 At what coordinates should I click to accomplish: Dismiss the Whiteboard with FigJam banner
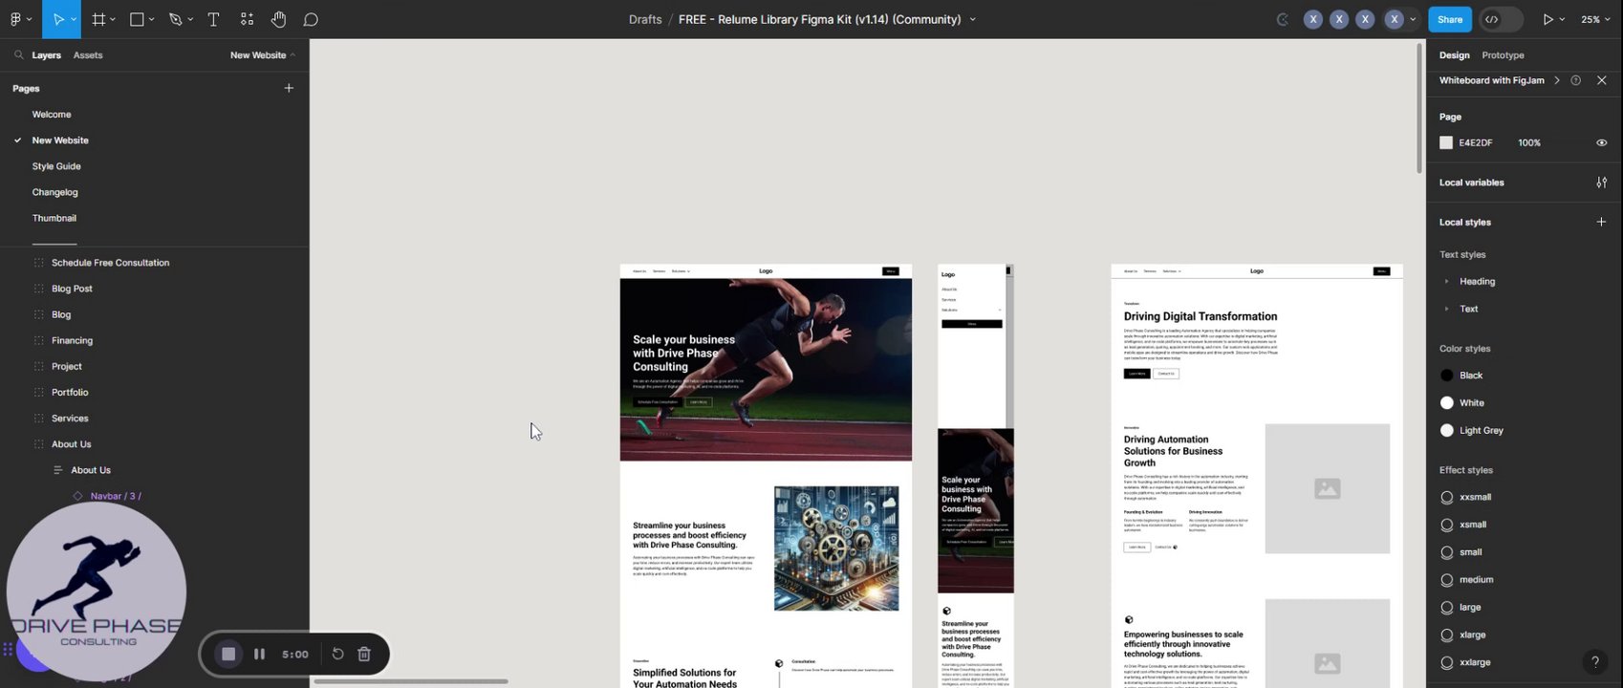[x=1602, y=80]
